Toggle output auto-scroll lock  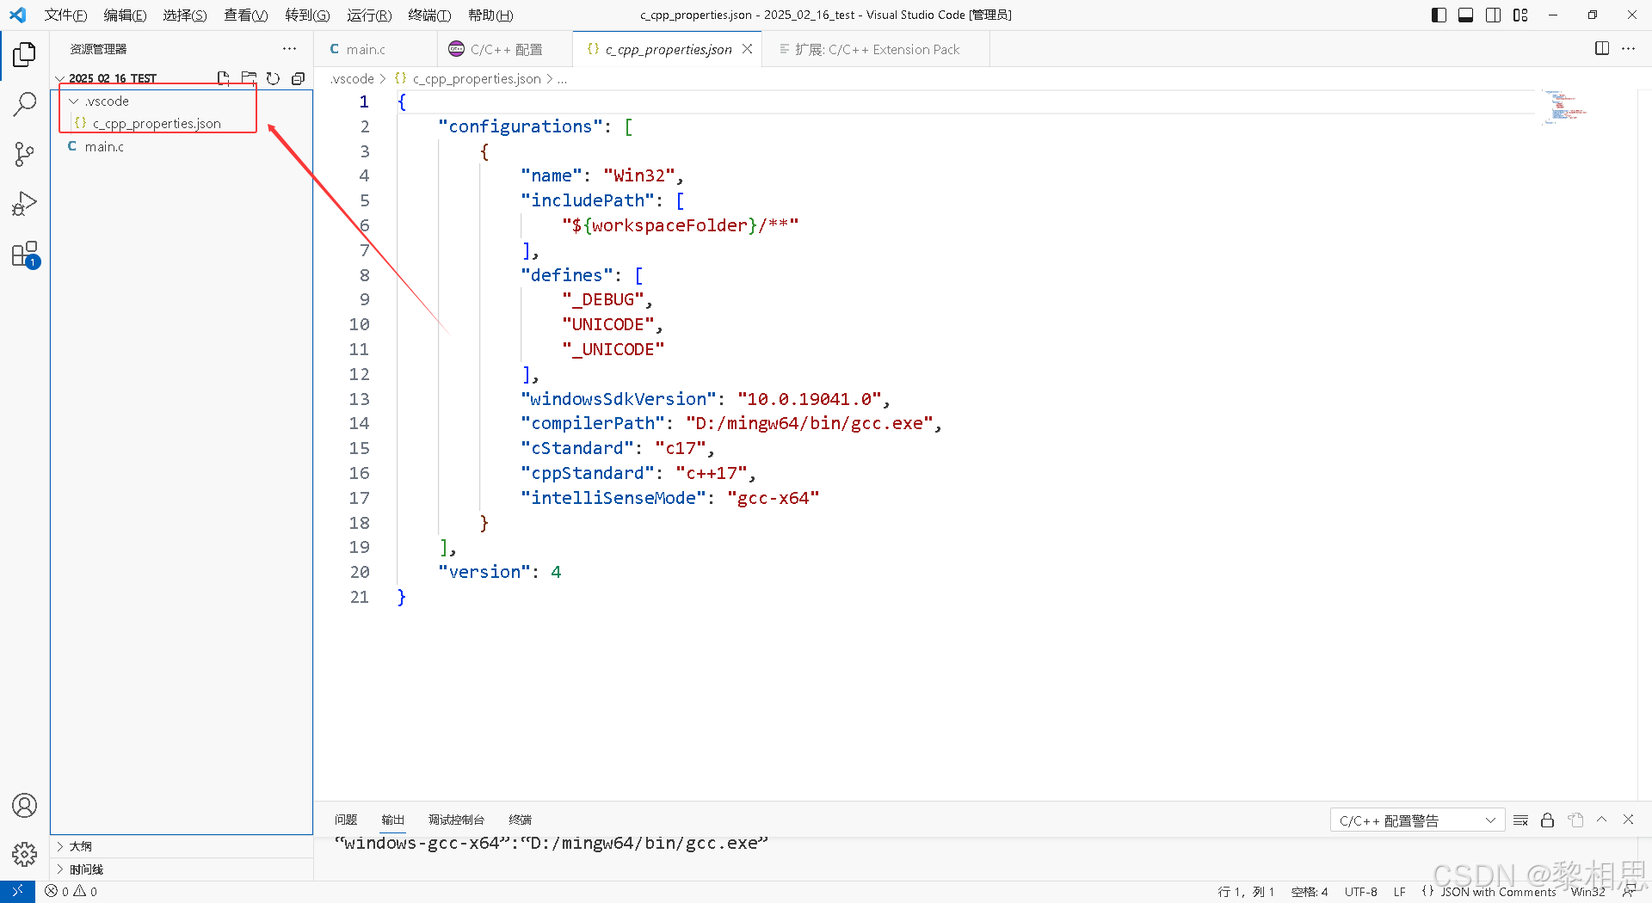coord(1547,820)
